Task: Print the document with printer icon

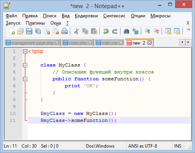Action: click(x=64, y=31)
